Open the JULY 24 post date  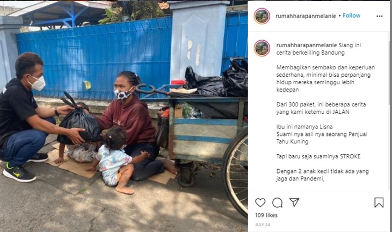(x=262, y=224)
